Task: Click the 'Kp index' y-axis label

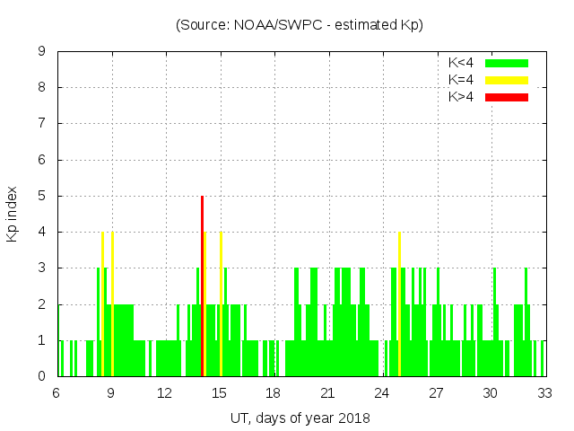Action: [13, 214]
